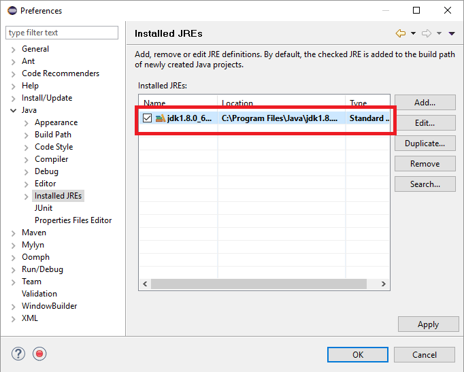This screenshot has width=464, height=372.
Task: Select WindowBuilder preference page
Action: tap(49, 306)
